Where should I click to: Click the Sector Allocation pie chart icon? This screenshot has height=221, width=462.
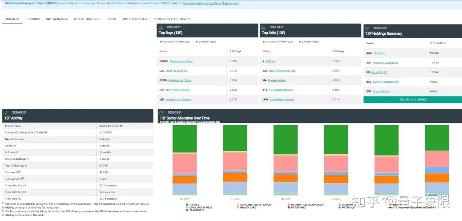[161, 113]
